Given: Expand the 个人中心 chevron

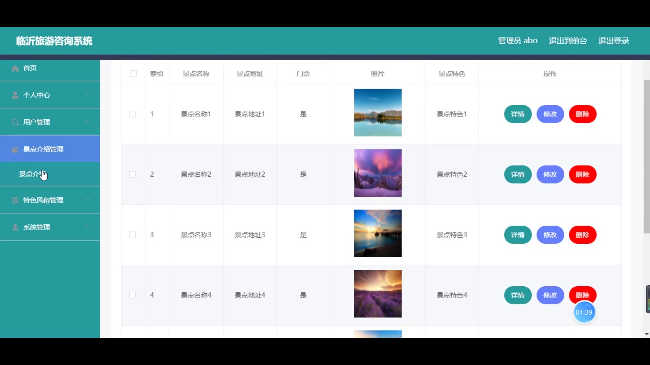Looking at the screenshot, I should pos(88,94).
